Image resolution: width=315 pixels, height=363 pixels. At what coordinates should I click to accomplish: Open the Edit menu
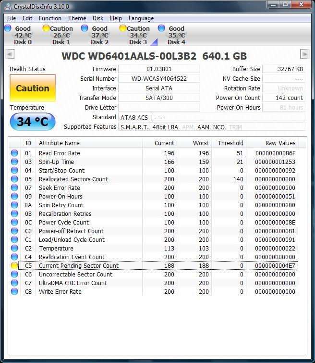point(27,18)
